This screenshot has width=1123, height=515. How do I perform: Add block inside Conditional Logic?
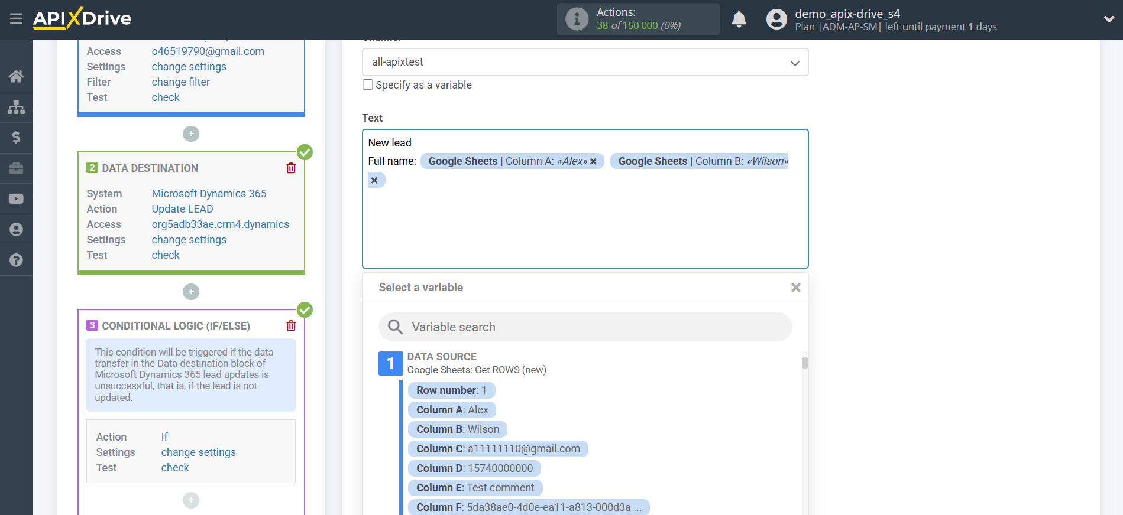191,500
